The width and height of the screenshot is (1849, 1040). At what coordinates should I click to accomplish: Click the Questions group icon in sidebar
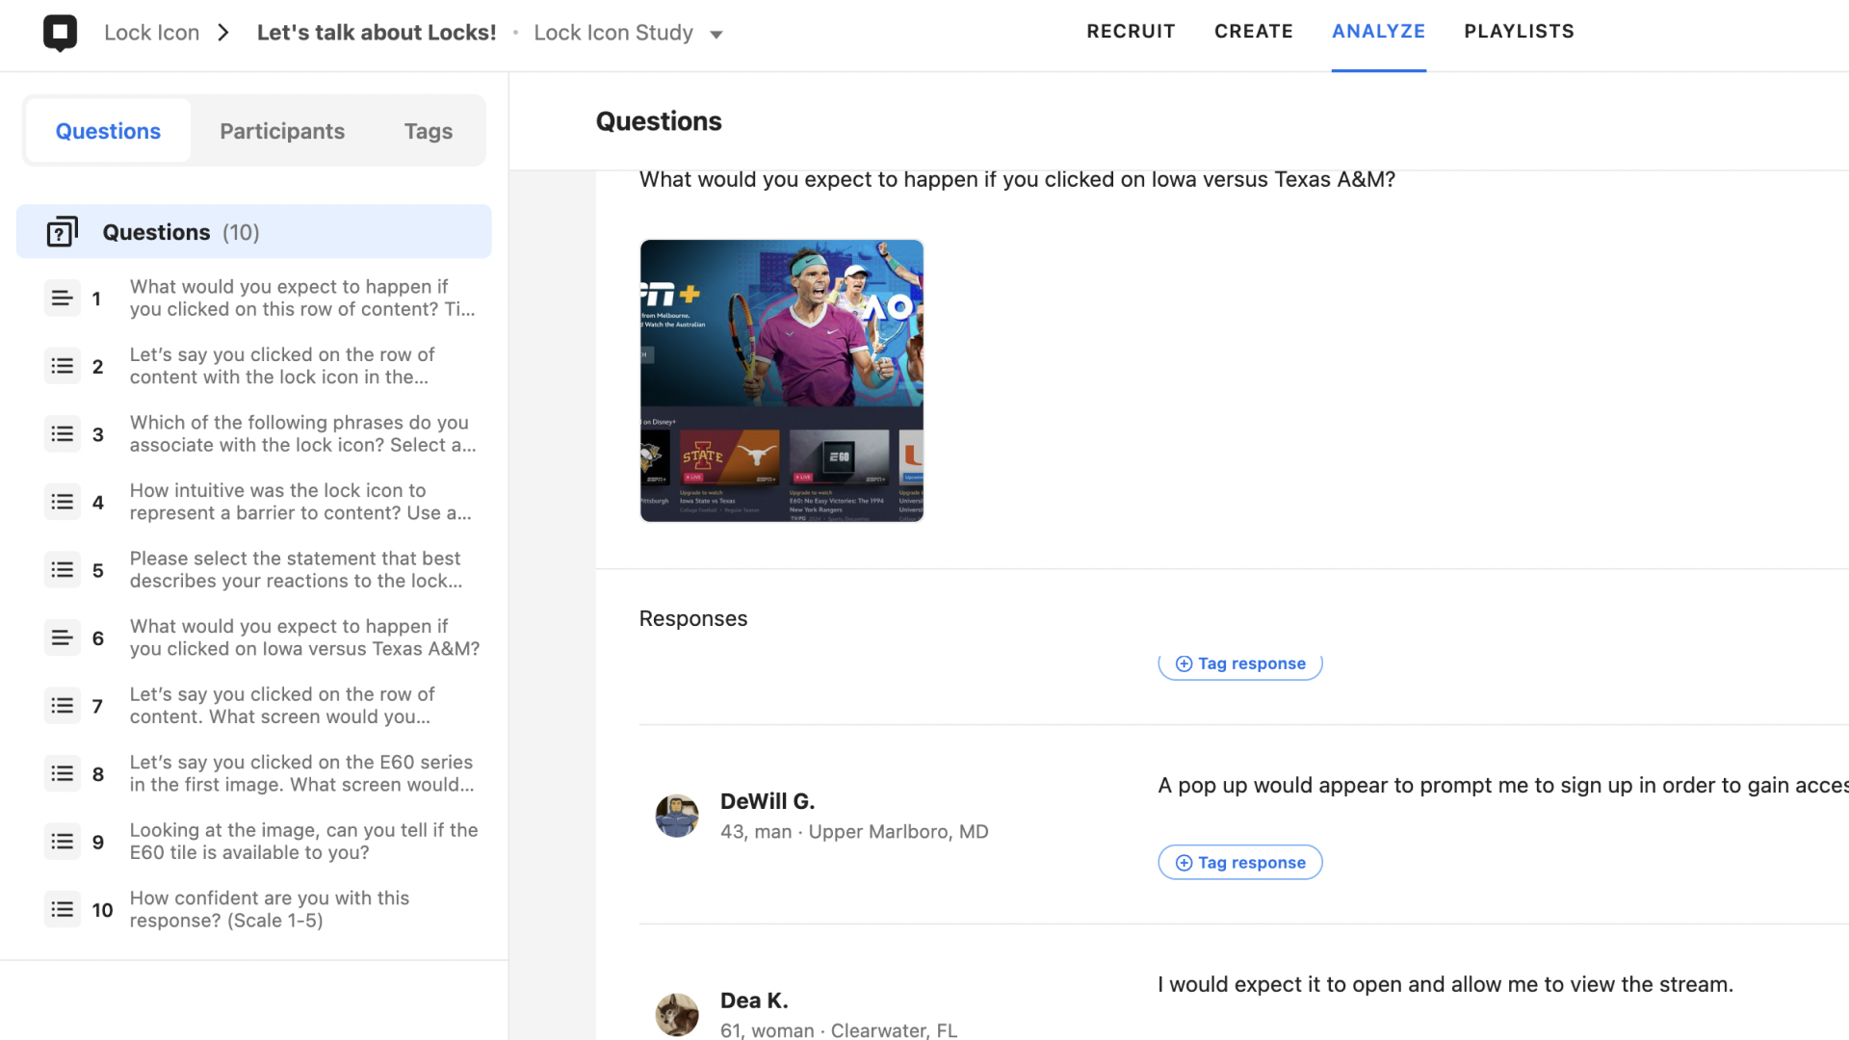point(63,232)
